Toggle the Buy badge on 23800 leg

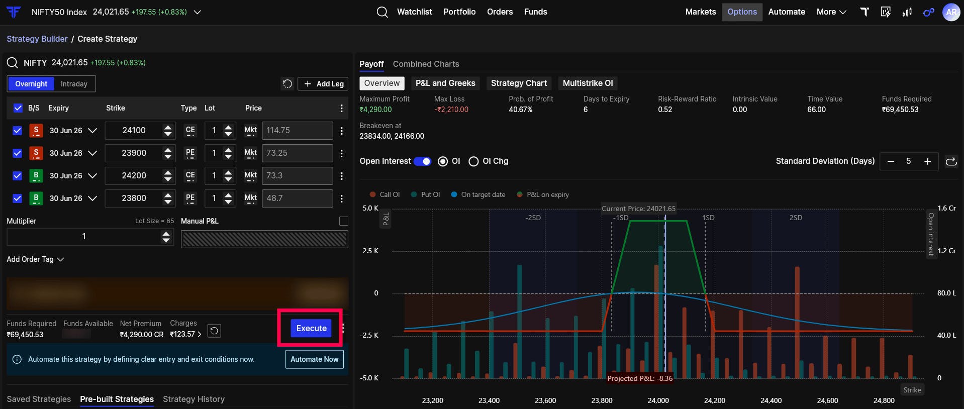36,198
